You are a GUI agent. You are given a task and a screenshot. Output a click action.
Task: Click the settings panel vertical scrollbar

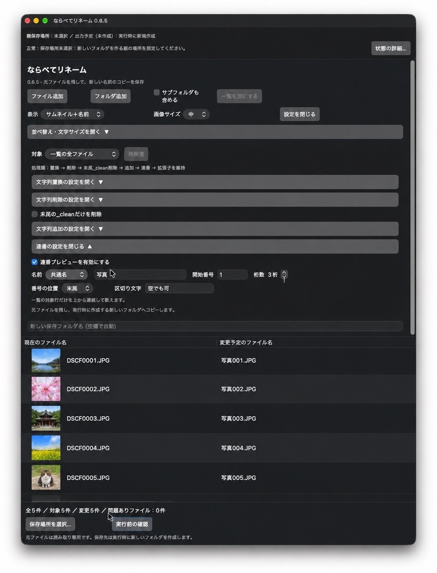point(412,198)
